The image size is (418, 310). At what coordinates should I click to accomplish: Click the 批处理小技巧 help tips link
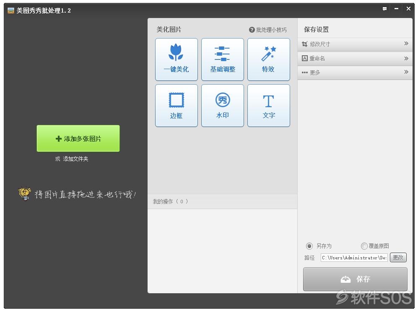tap(268, 30)
